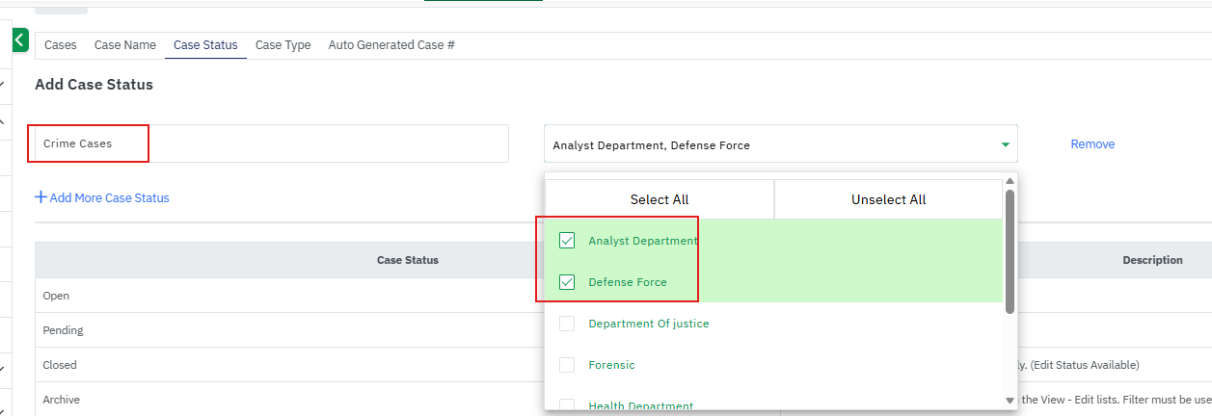The image size is (1212, 416).
Task: Open the department dropdown via green caret
Action: 1005,144
